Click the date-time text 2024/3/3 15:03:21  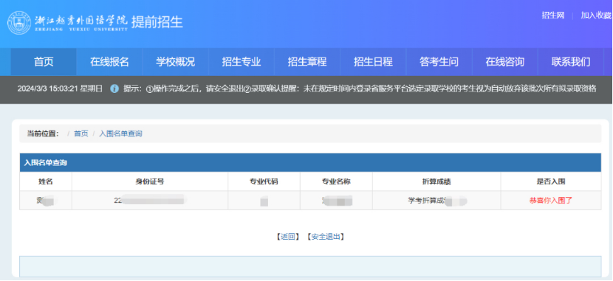coord(48,89)
